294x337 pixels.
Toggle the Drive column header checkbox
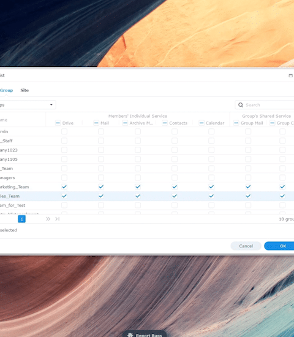point(58,123)
